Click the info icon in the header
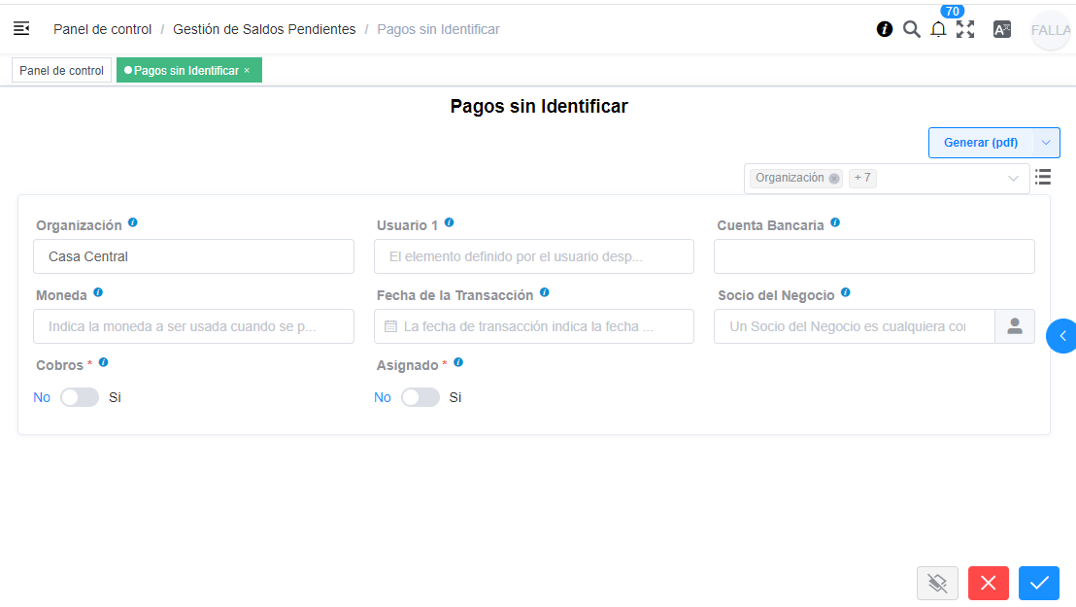 884,29
